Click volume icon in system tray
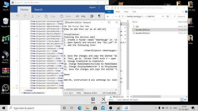This screenshot has height=111, width=198. coord(167,108)
